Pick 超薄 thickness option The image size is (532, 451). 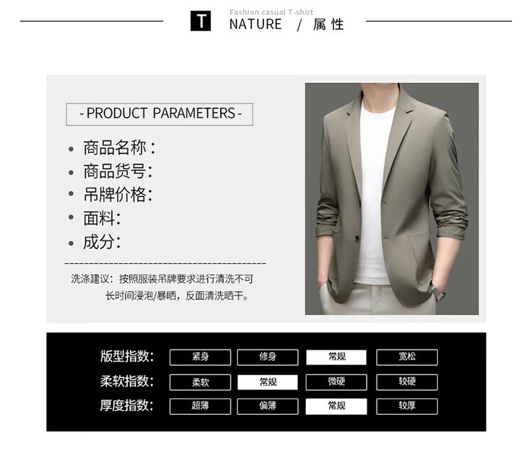(x=200, y=406)
